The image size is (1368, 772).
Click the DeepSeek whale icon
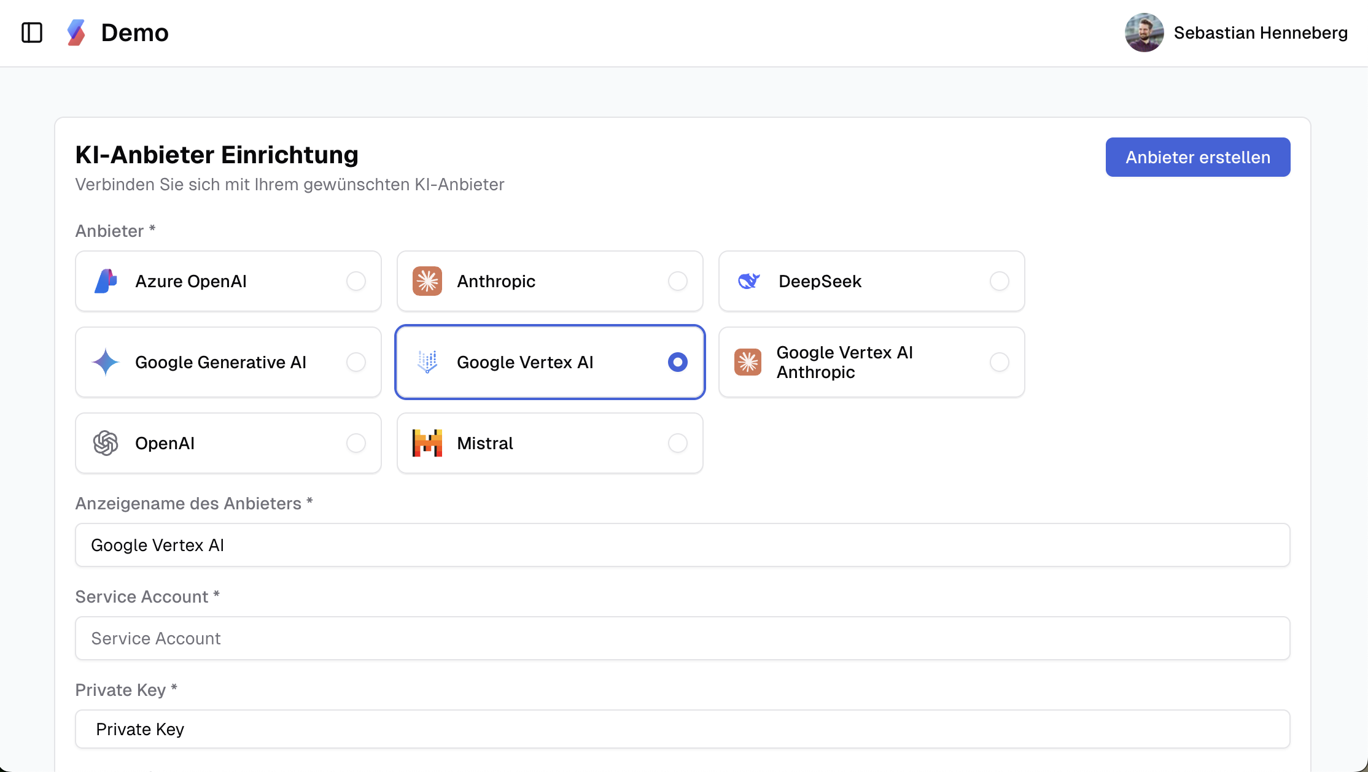(x=748, y=281)
